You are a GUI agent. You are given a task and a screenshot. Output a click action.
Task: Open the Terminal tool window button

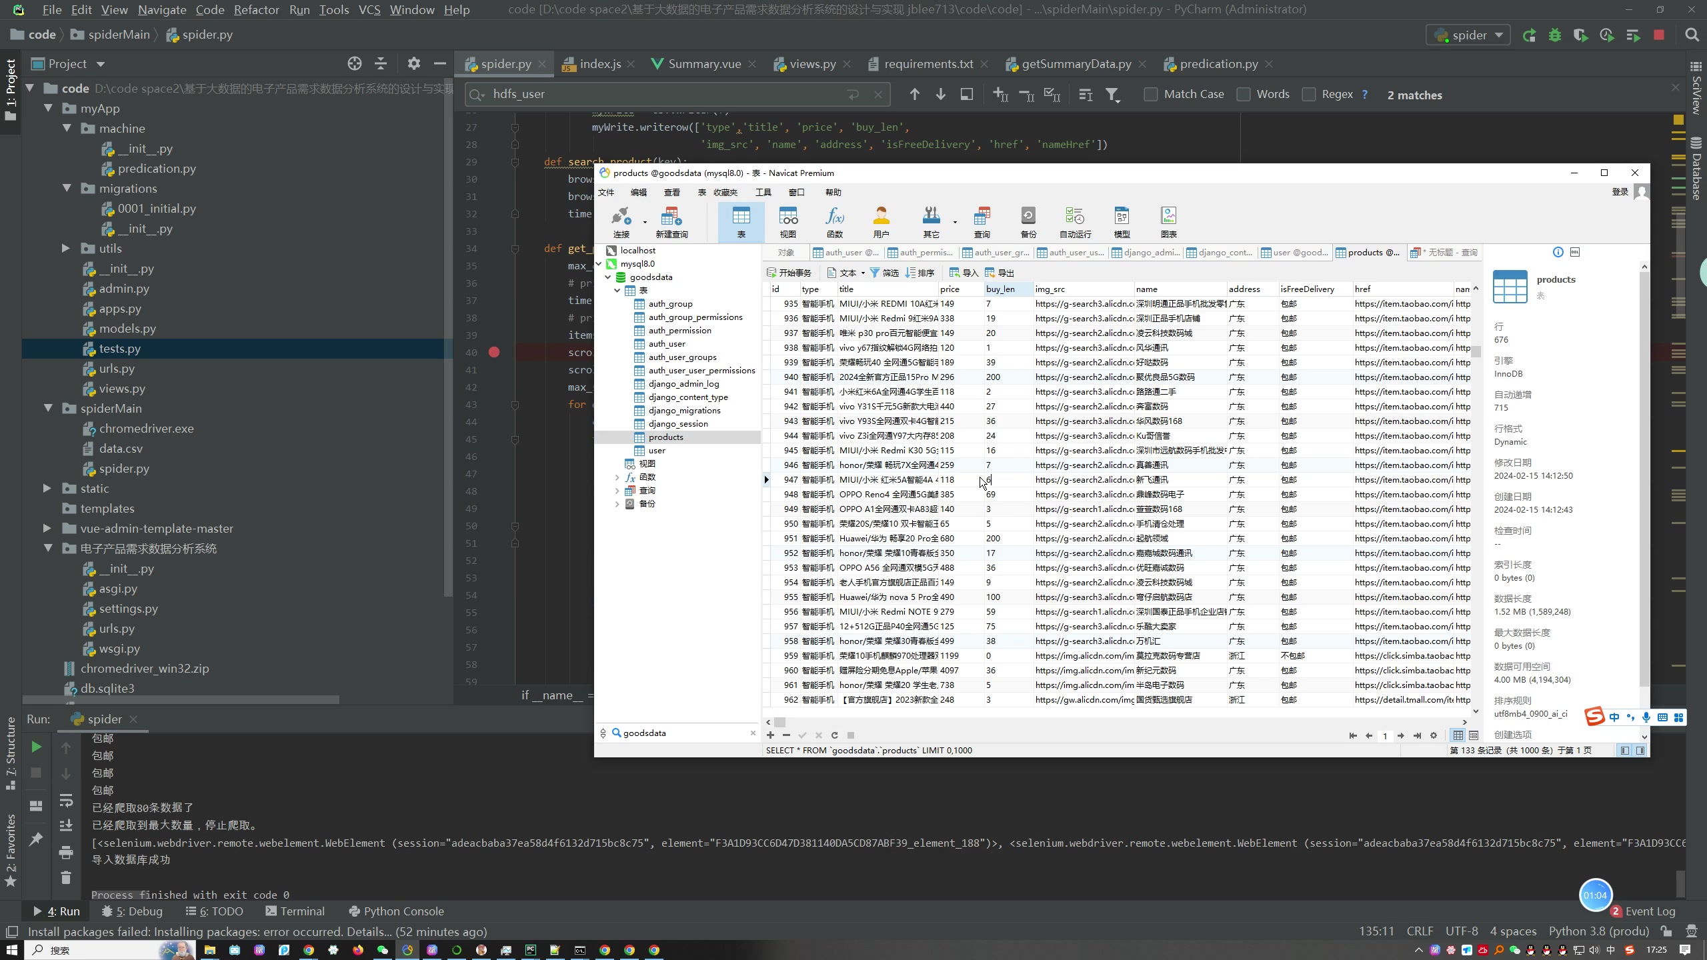(295, 911)
